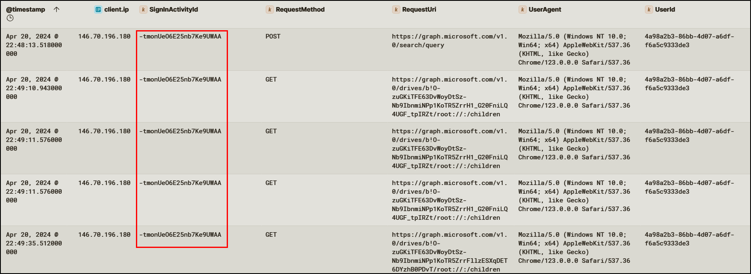Viewport: 751px width, 274px height.
Task: Open the RequestUri column header
Action: [x=419, y=10]
